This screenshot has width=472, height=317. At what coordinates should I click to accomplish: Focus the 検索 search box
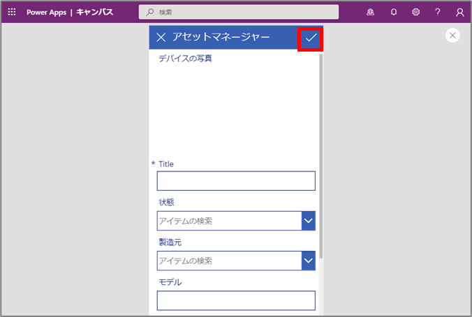click(238, 12)
